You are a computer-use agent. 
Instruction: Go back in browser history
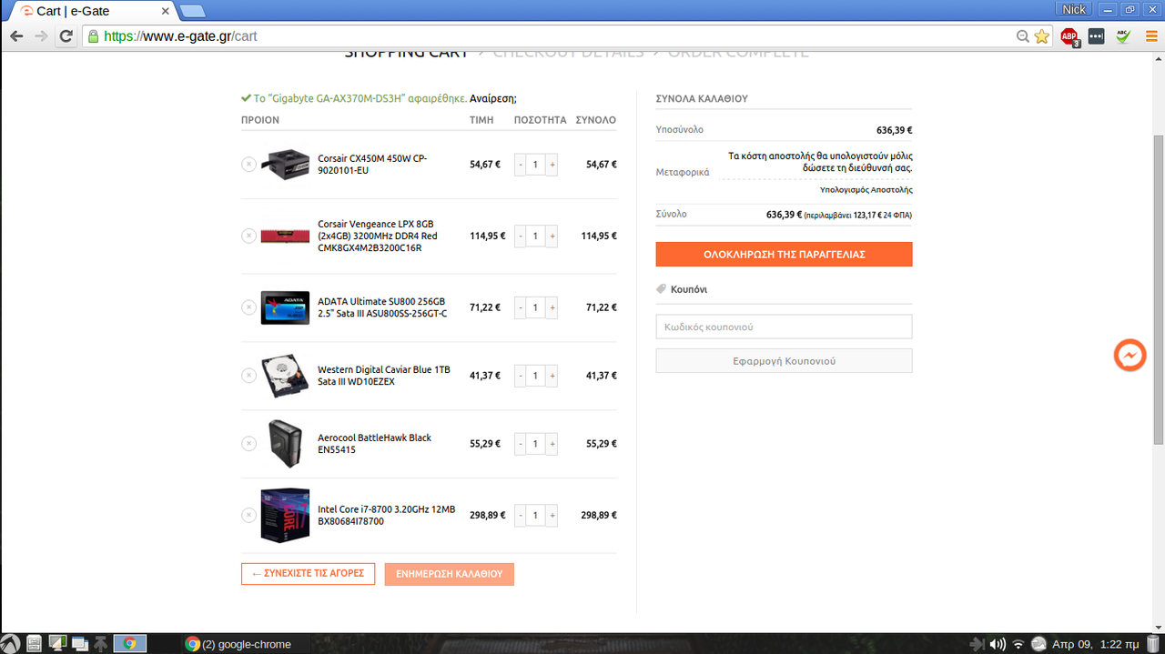point(16,36)
